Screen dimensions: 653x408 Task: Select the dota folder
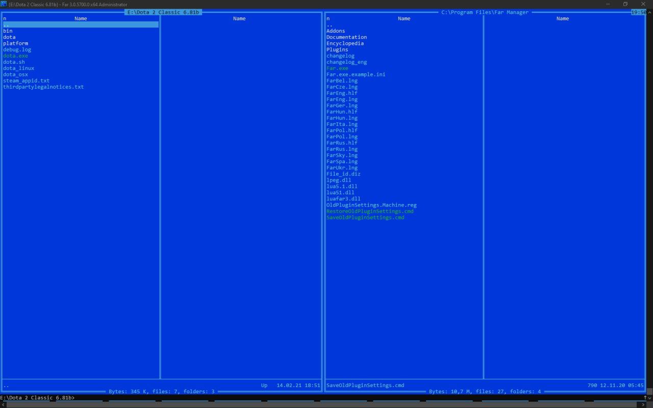pos(9,37)
